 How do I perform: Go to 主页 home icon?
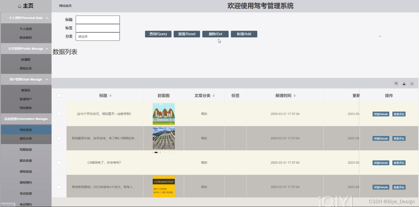tap(20, 6)
